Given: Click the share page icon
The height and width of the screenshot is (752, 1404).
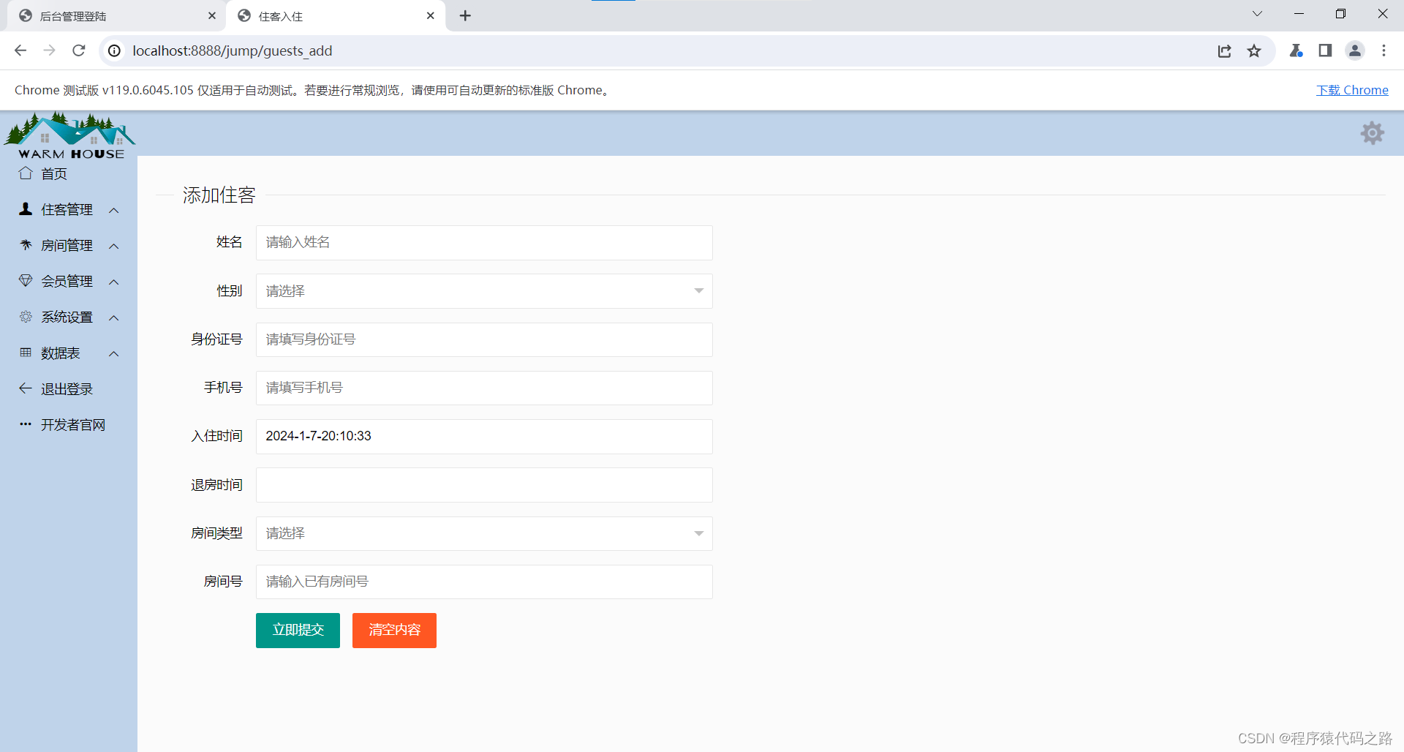Looking at the screenshot, I should (1225, 50).
